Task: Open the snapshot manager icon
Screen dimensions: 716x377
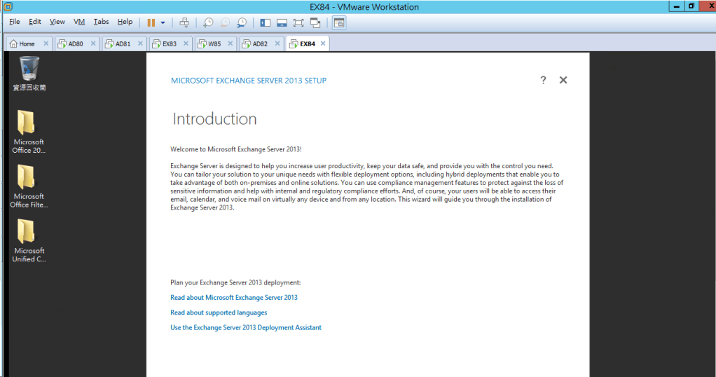Action: pyautogui.click(x=242, y=22)
